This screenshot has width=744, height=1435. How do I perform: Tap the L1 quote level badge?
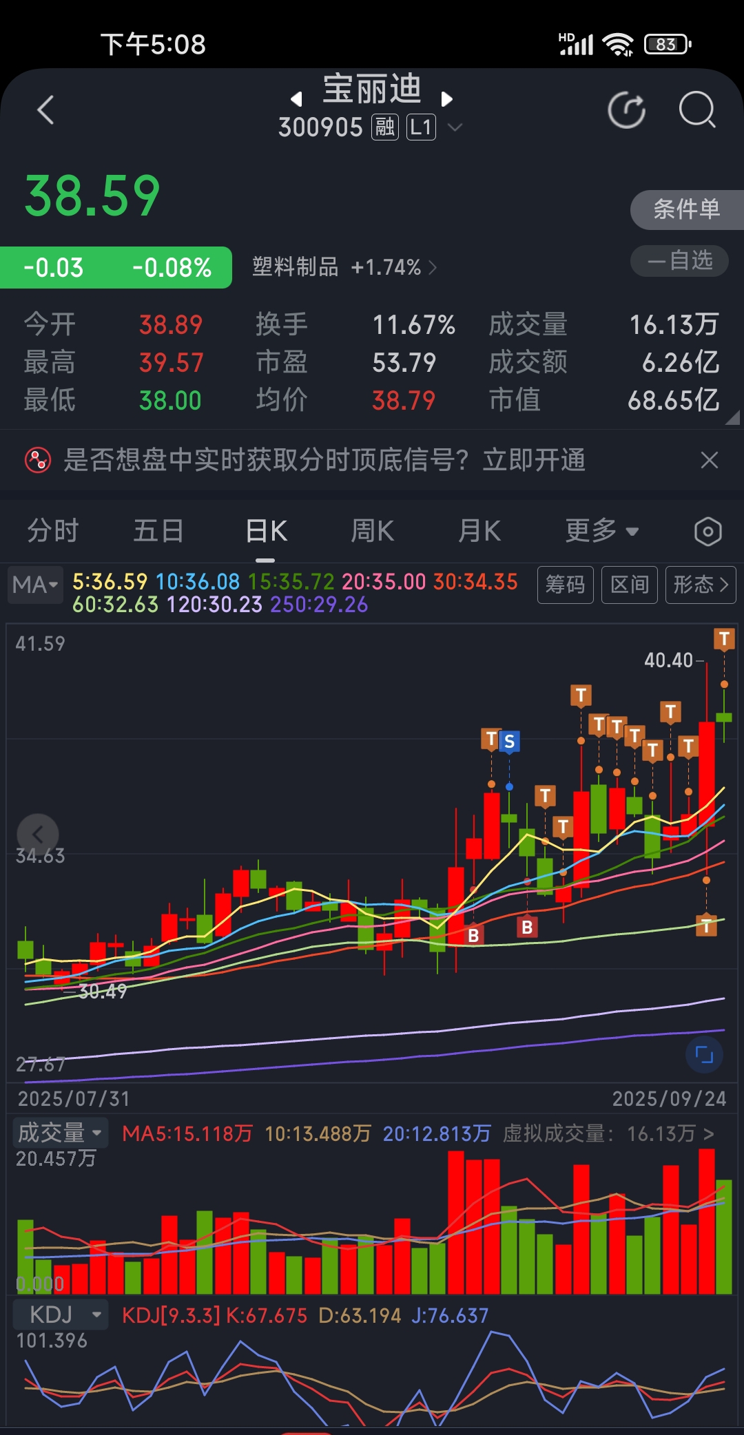coord(421,127)
